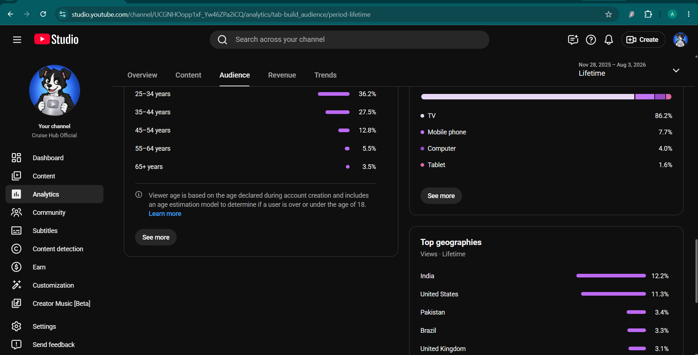Click the device type stacked bar
Screen dimensions: 698x355
pyautogui.click(x=546, y=96)
